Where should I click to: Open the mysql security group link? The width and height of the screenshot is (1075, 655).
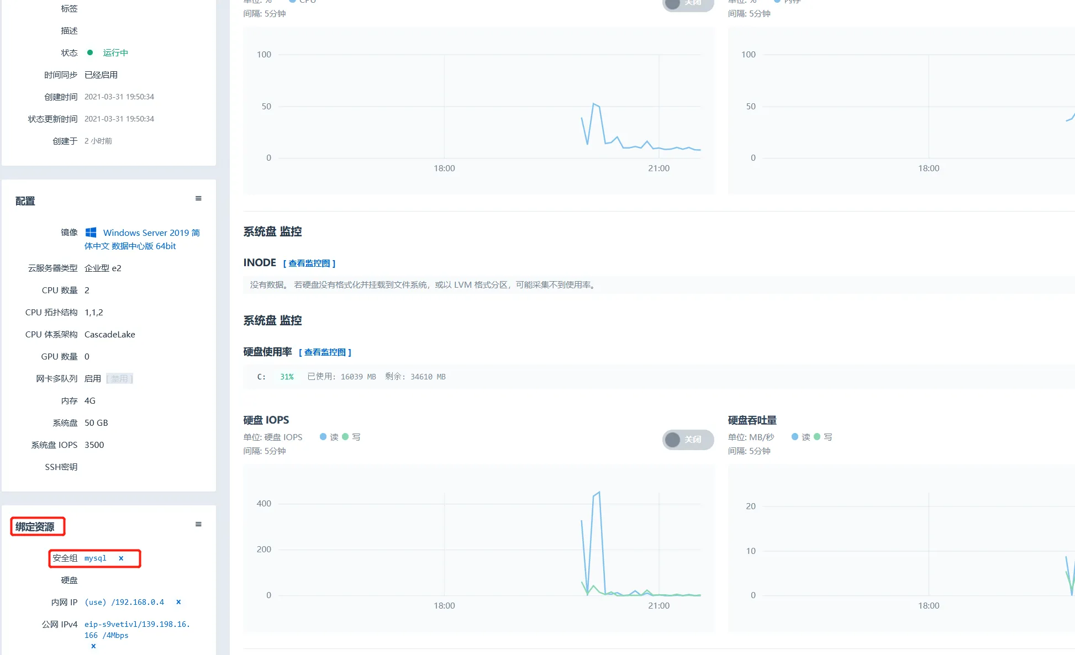[x=95, y=558]
